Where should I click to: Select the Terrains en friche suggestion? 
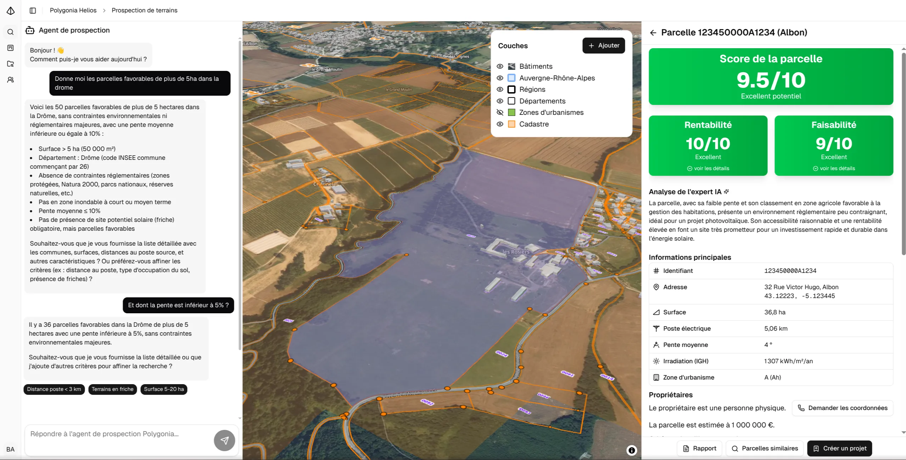112,389
